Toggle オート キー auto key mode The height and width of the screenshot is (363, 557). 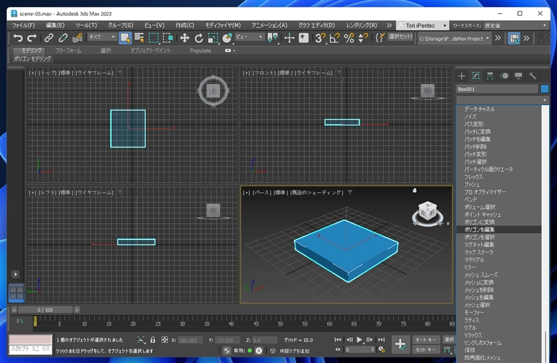coord(425,339)
